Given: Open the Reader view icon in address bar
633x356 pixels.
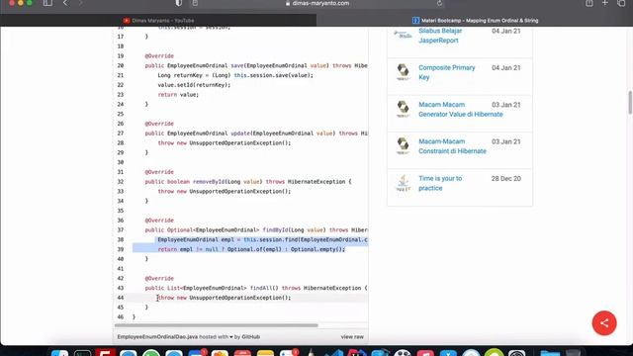Looking at the screenshot, I should pyautogui.click(x=195, y=3).
